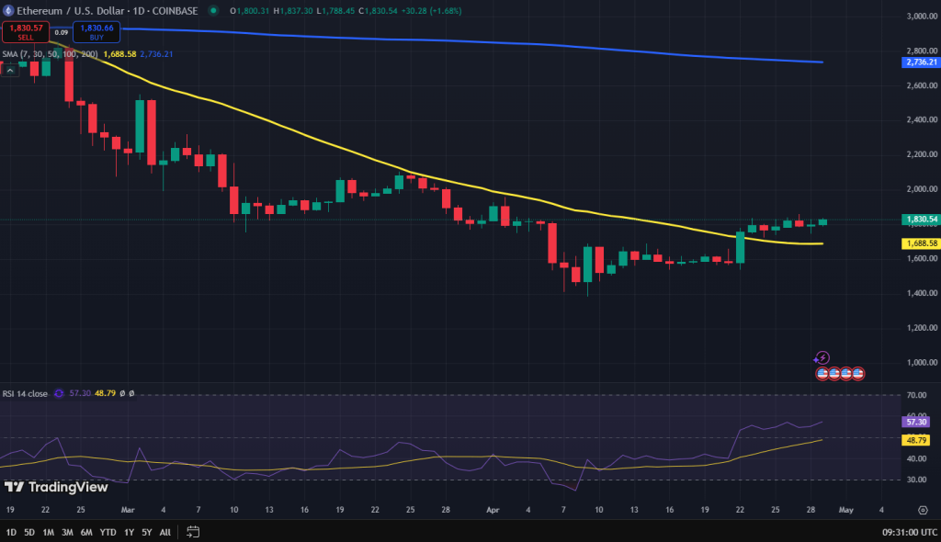Select the All time range
The height and width of the screenshot is (542, 941).
point(165,532)
